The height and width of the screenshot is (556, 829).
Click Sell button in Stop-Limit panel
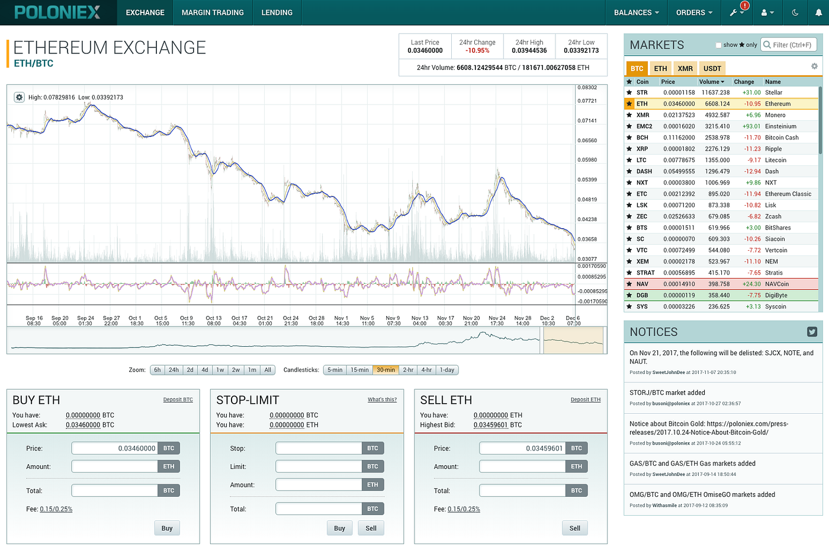pos(371,528)
